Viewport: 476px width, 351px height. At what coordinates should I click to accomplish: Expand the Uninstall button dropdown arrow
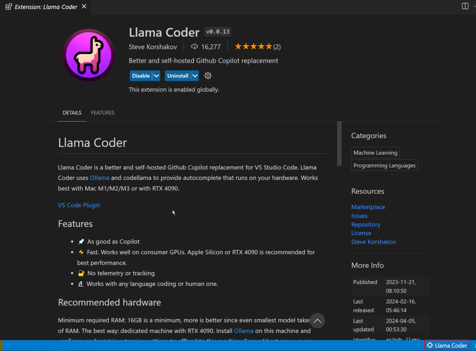pos(195,76)
